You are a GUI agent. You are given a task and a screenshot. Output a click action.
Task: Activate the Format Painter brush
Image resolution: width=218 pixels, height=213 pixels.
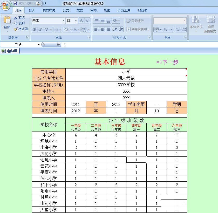(16, 29)
